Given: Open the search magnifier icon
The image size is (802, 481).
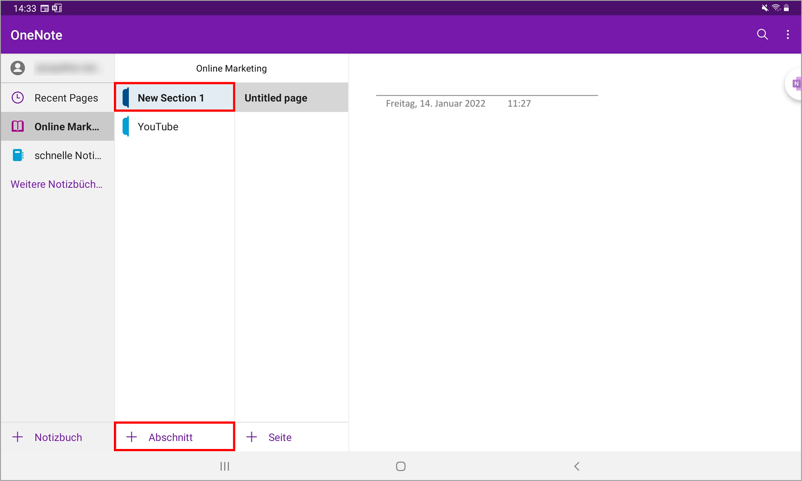Looking at the screenshot, I should 762,35.
